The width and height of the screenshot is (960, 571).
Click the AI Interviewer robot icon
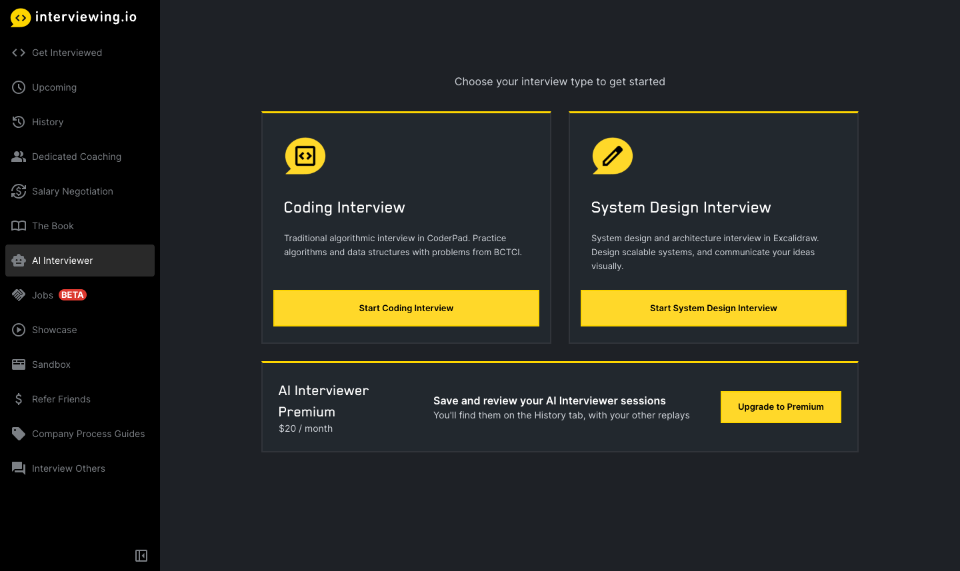tap(19, 261)
